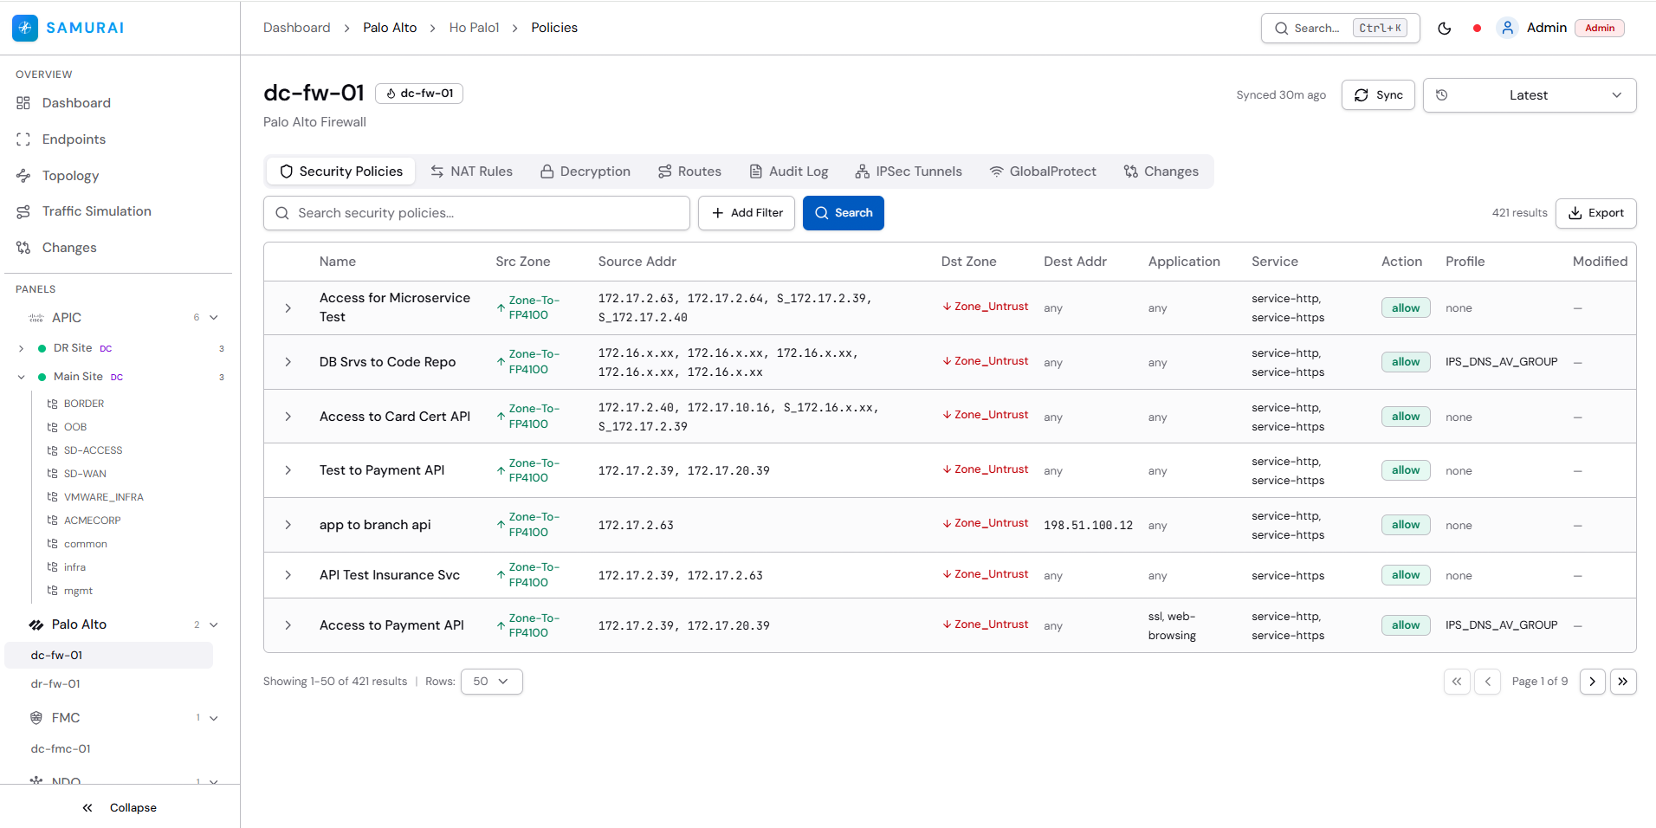
Task: Expand the DB Srvs to Code Repo row
Action: (x=288, y=362)
